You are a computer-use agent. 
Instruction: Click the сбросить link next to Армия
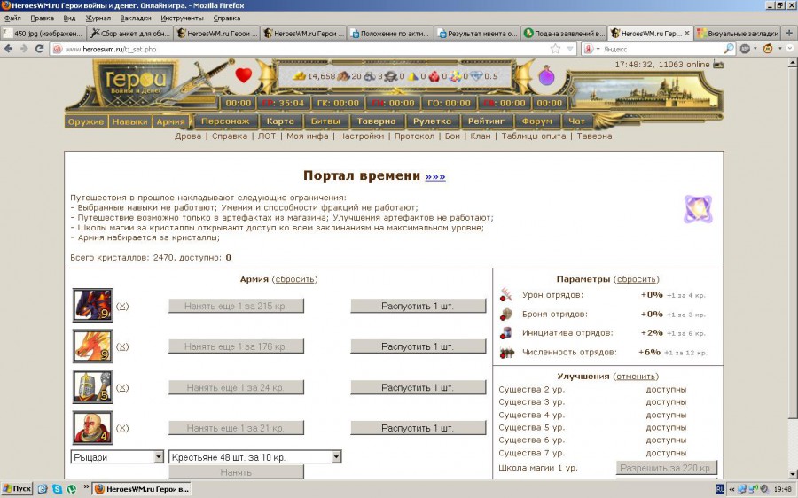pyautogui.click(x=294, y=279)
